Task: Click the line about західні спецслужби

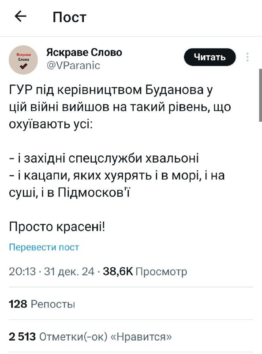Action: click(x=104, y=158)
